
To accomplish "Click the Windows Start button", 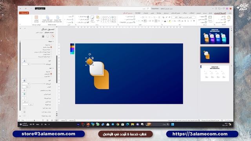I will tap(173, 125).
